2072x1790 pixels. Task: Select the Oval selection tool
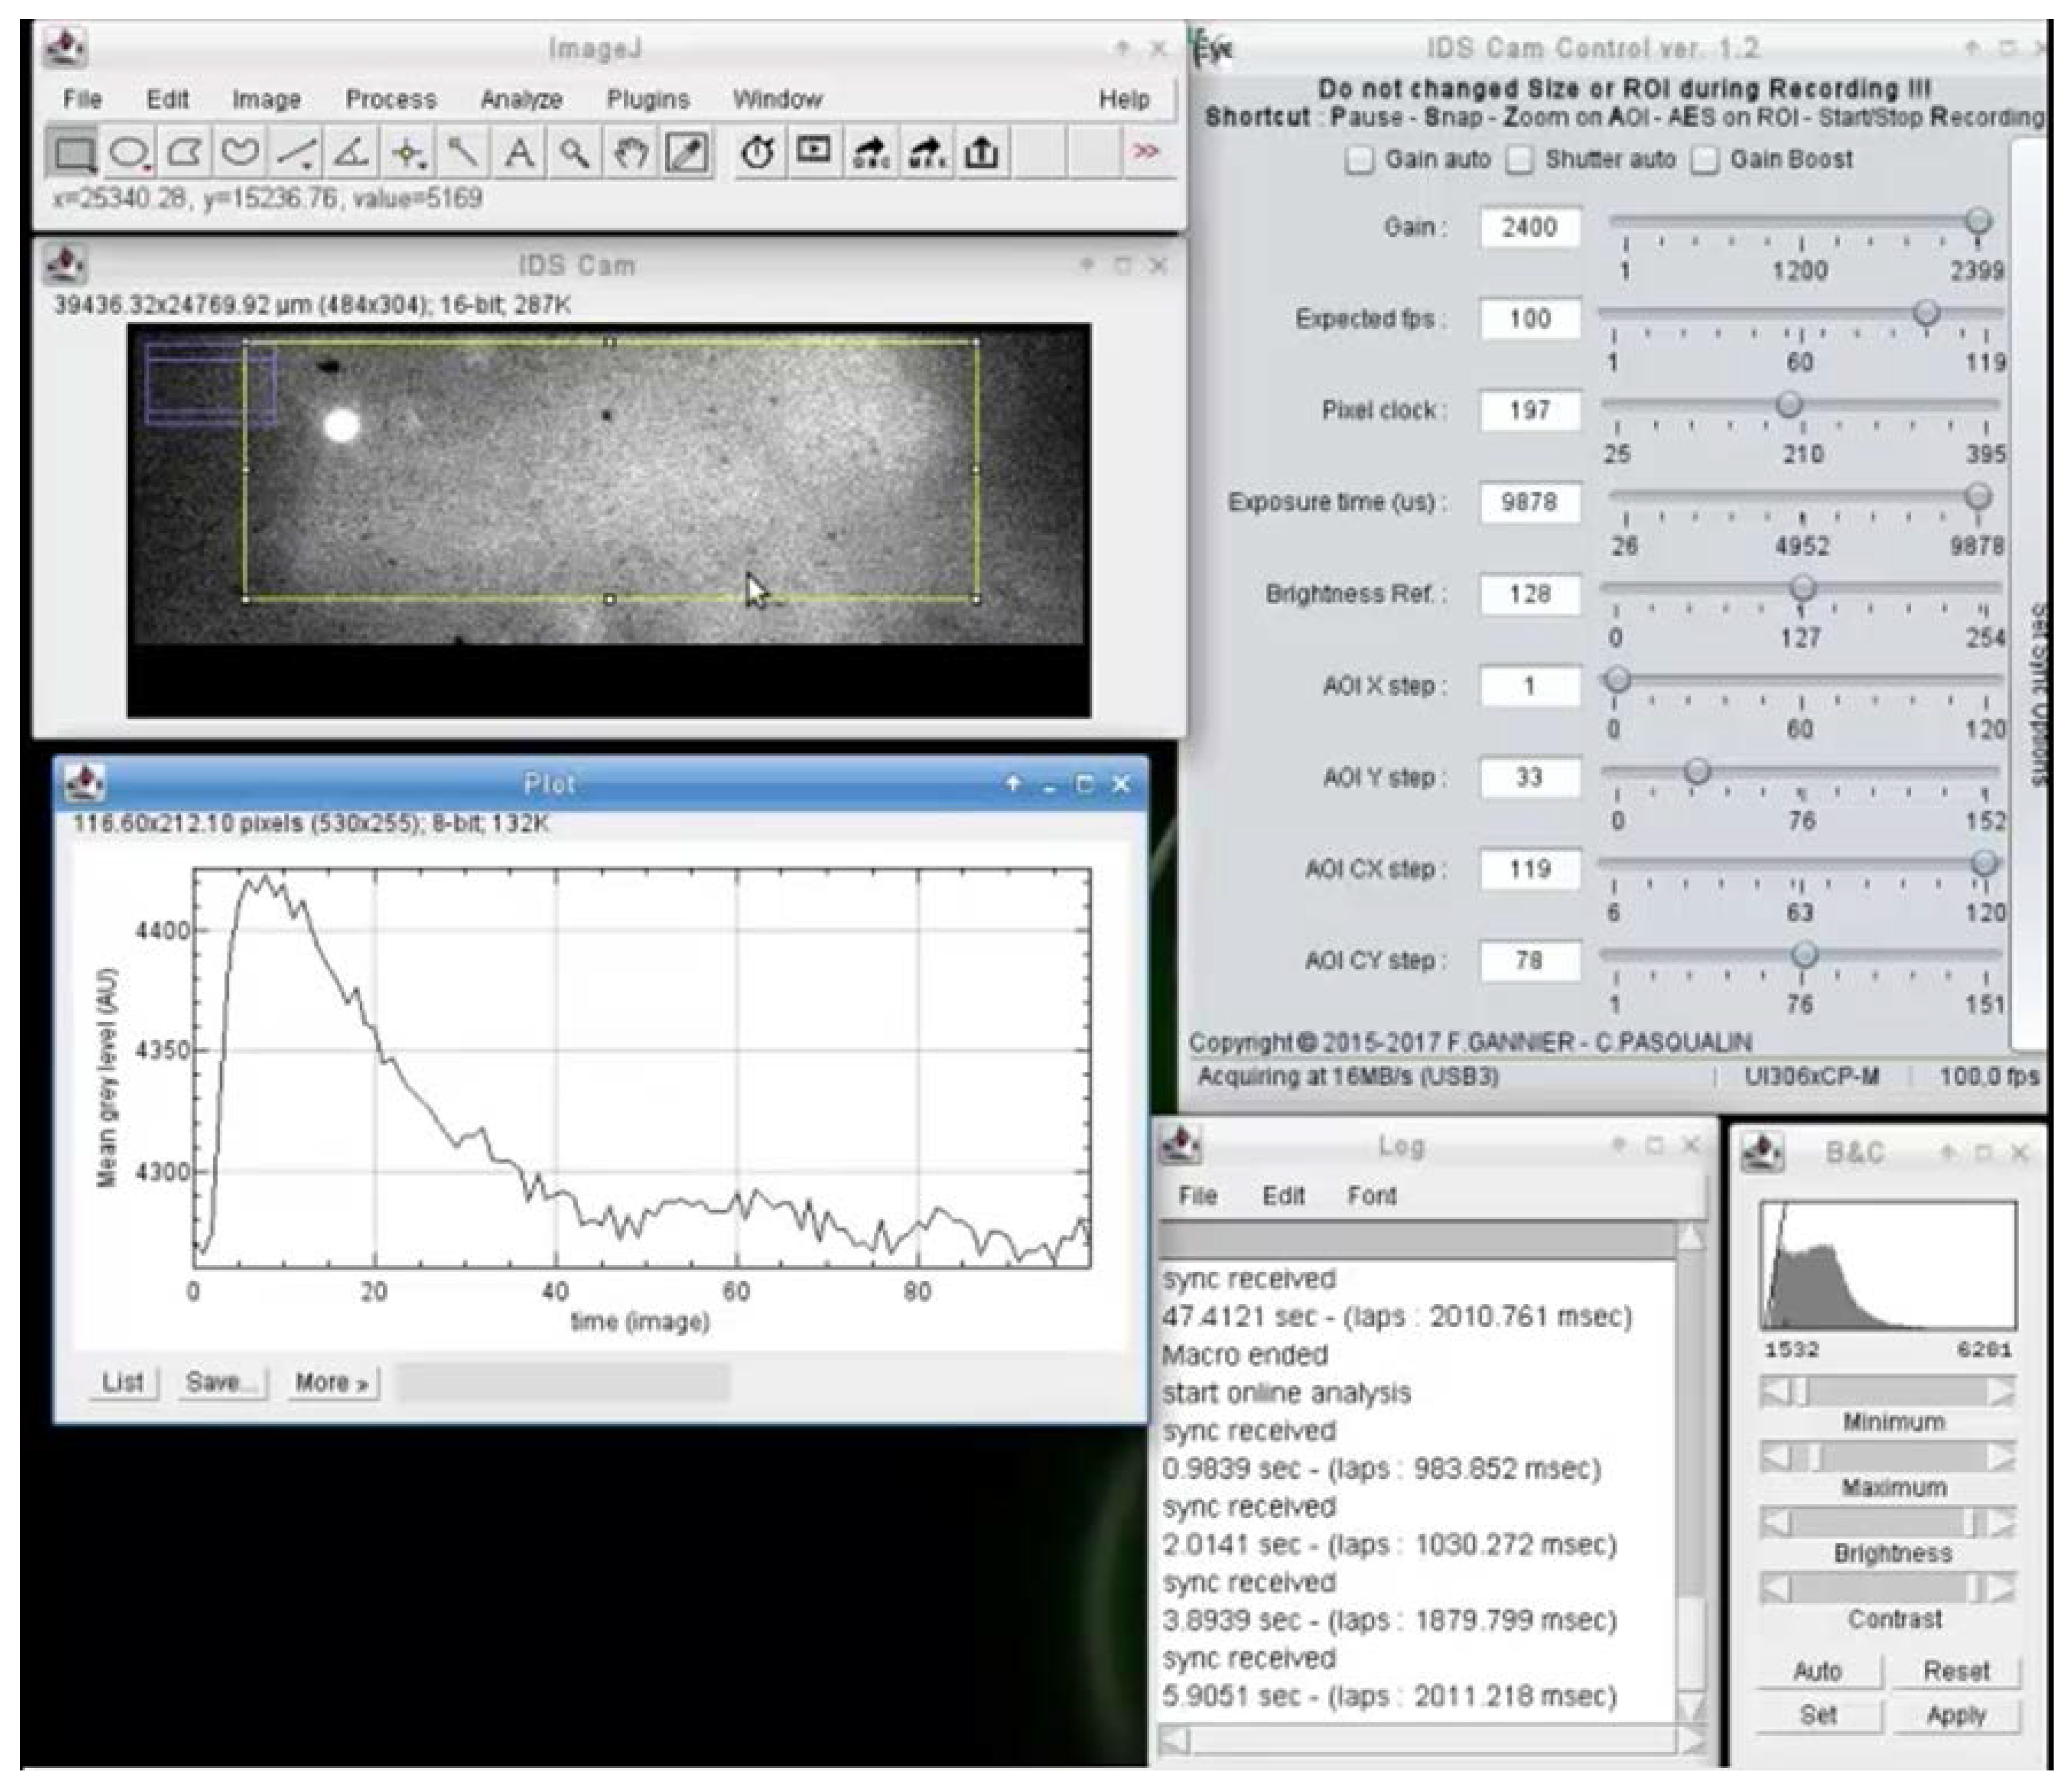point(129,153)
